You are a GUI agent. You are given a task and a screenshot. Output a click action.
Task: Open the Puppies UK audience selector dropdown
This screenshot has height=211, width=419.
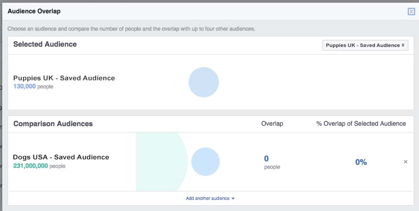click(x=365, y=45)
